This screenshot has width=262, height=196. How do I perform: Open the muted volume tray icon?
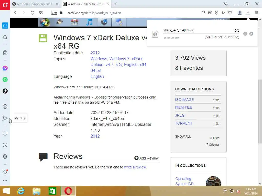[238, 191]
